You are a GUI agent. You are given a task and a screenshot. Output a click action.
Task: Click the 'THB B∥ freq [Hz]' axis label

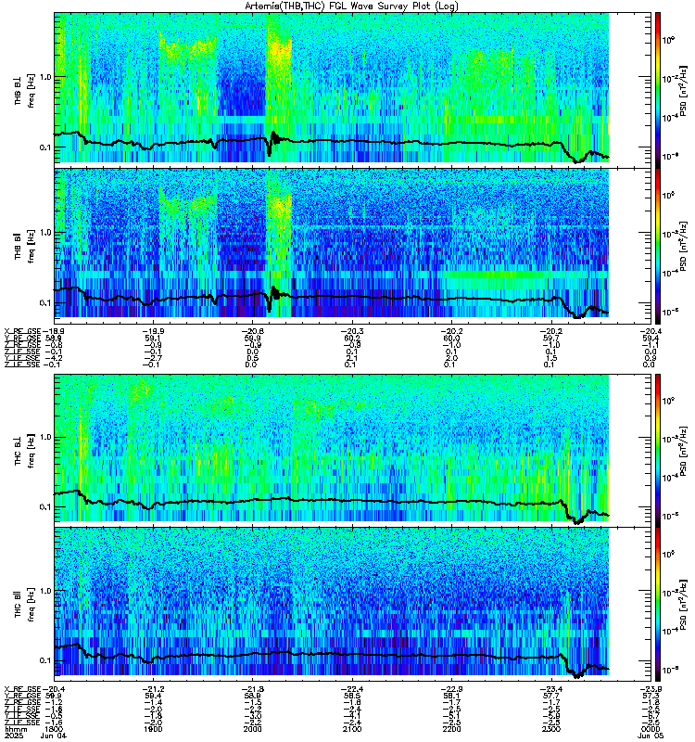tap(25, 246)
